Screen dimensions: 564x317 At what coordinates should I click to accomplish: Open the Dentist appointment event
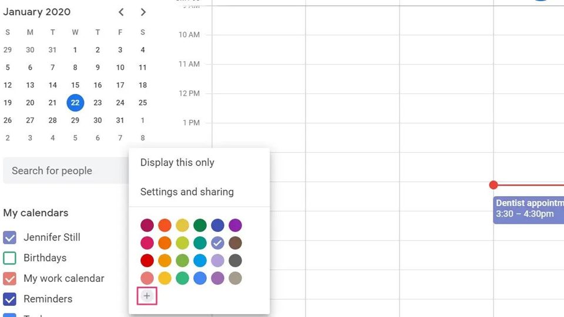click(x=529, y=209)
